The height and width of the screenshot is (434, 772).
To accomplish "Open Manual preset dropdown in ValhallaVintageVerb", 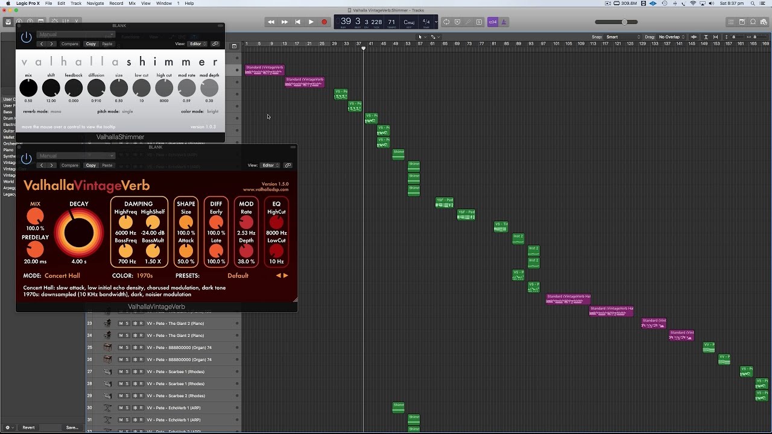I will click(75, 156).
